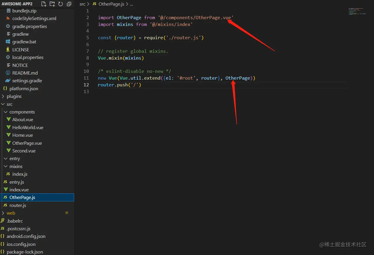
Task: Open OtherPage.vue in components
Action: click(27, 143)
